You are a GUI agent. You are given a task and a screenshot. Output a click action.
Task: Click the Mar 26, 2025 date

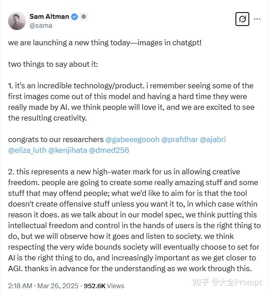pos(58,285)
